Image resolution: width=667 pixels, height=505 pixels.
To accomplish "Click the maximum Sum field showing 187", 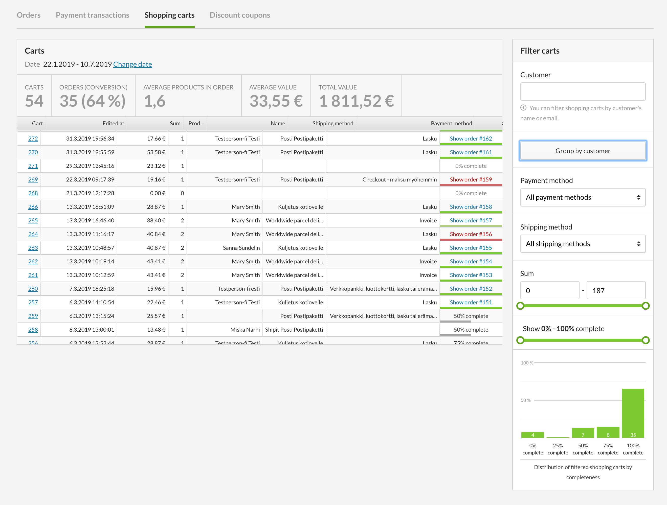I will [616, 290].
